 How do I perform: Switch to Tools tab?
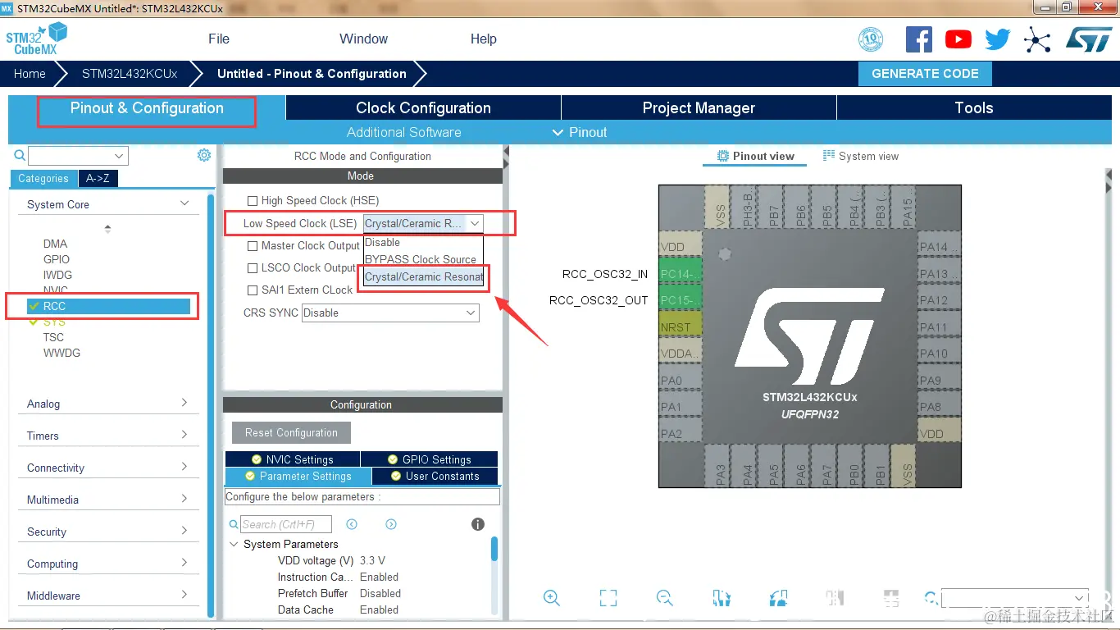974,107
